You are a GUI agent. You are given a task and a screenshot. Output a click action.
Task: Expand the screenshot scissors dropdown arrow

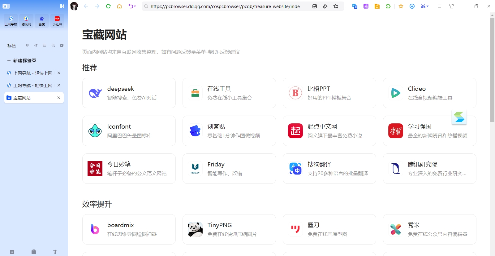pos(428,6)
